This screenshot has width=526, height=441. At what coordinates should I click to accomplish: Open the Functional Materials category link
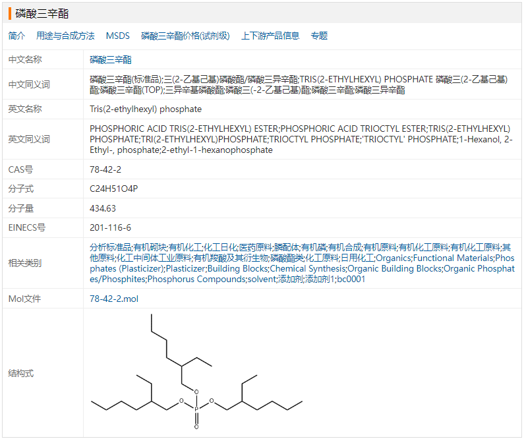(453, 258)
